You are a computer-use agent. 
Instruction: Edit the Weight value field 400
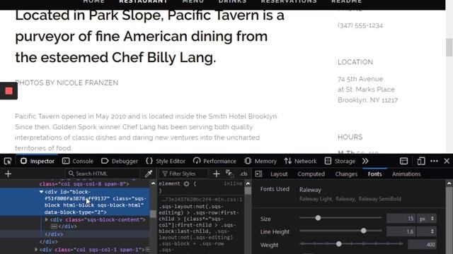(x=422, y=245)
